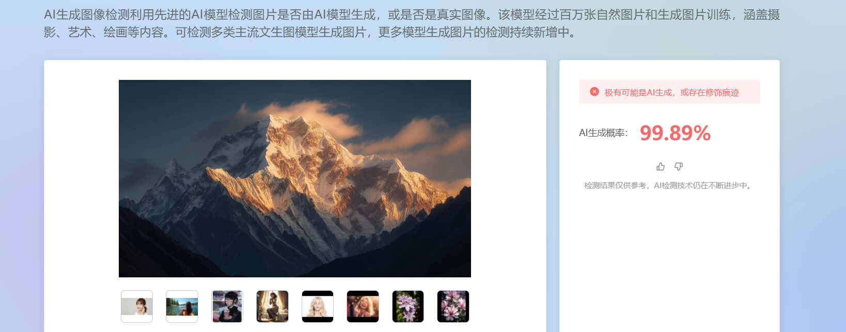
Task: Pick the laughing blonde woman thumbnail
Action: pos(363,306)
